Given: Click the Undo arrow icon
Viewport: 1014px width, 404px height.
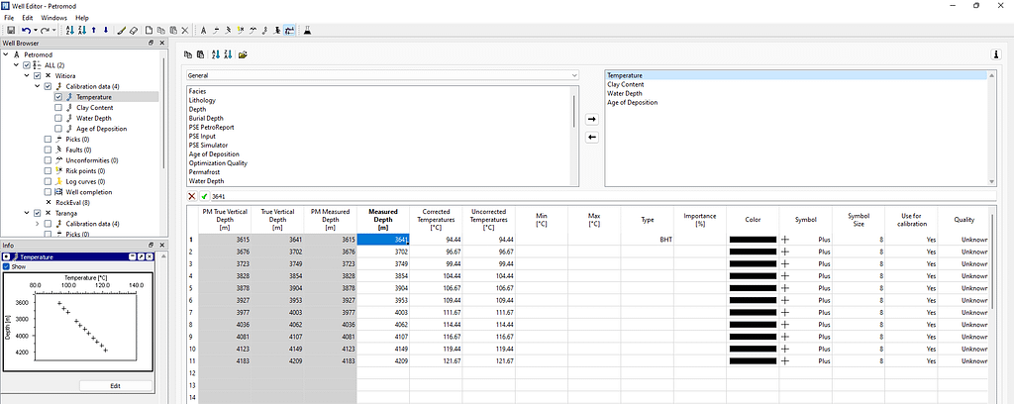Looking at the screenshot, I should (26, 31).
